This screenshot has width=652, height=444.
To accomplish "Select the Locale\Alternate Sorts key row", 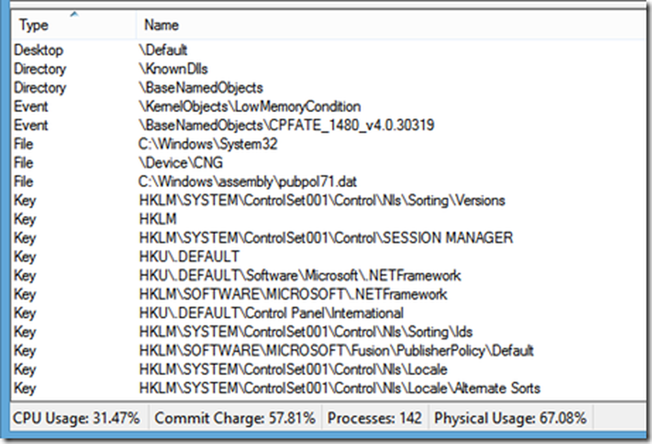I will tap(339, 389).
